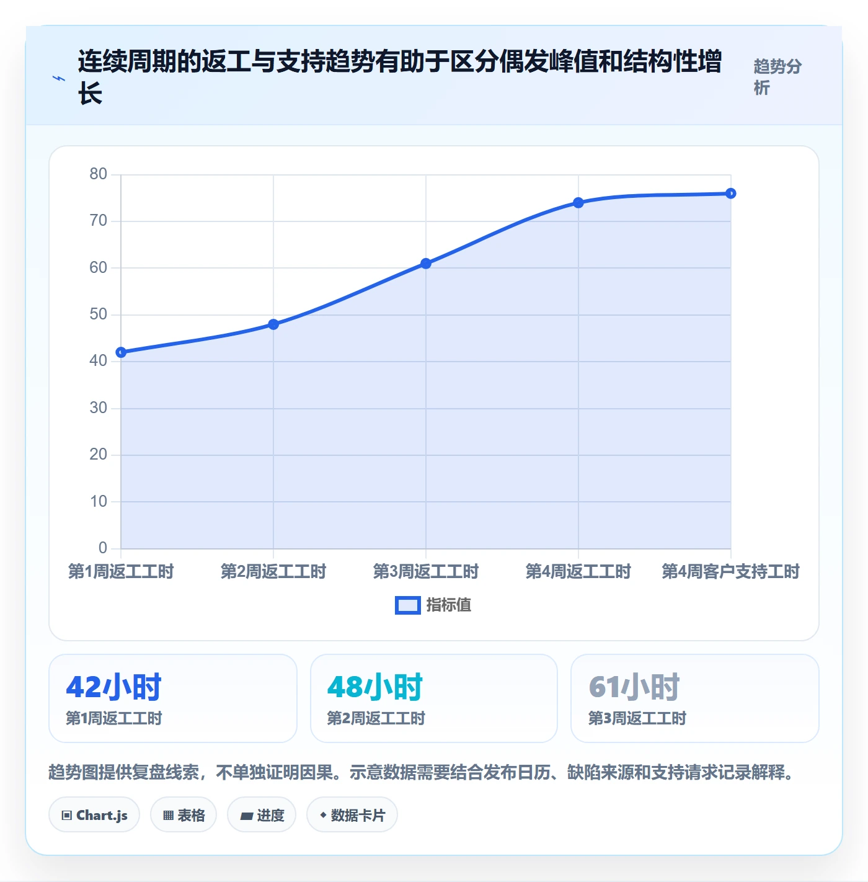Click the 第3周返工工时 x-axis label
The height and width of the screenshot is (882, 868).
pyautogui.click(x=426, y=571)
